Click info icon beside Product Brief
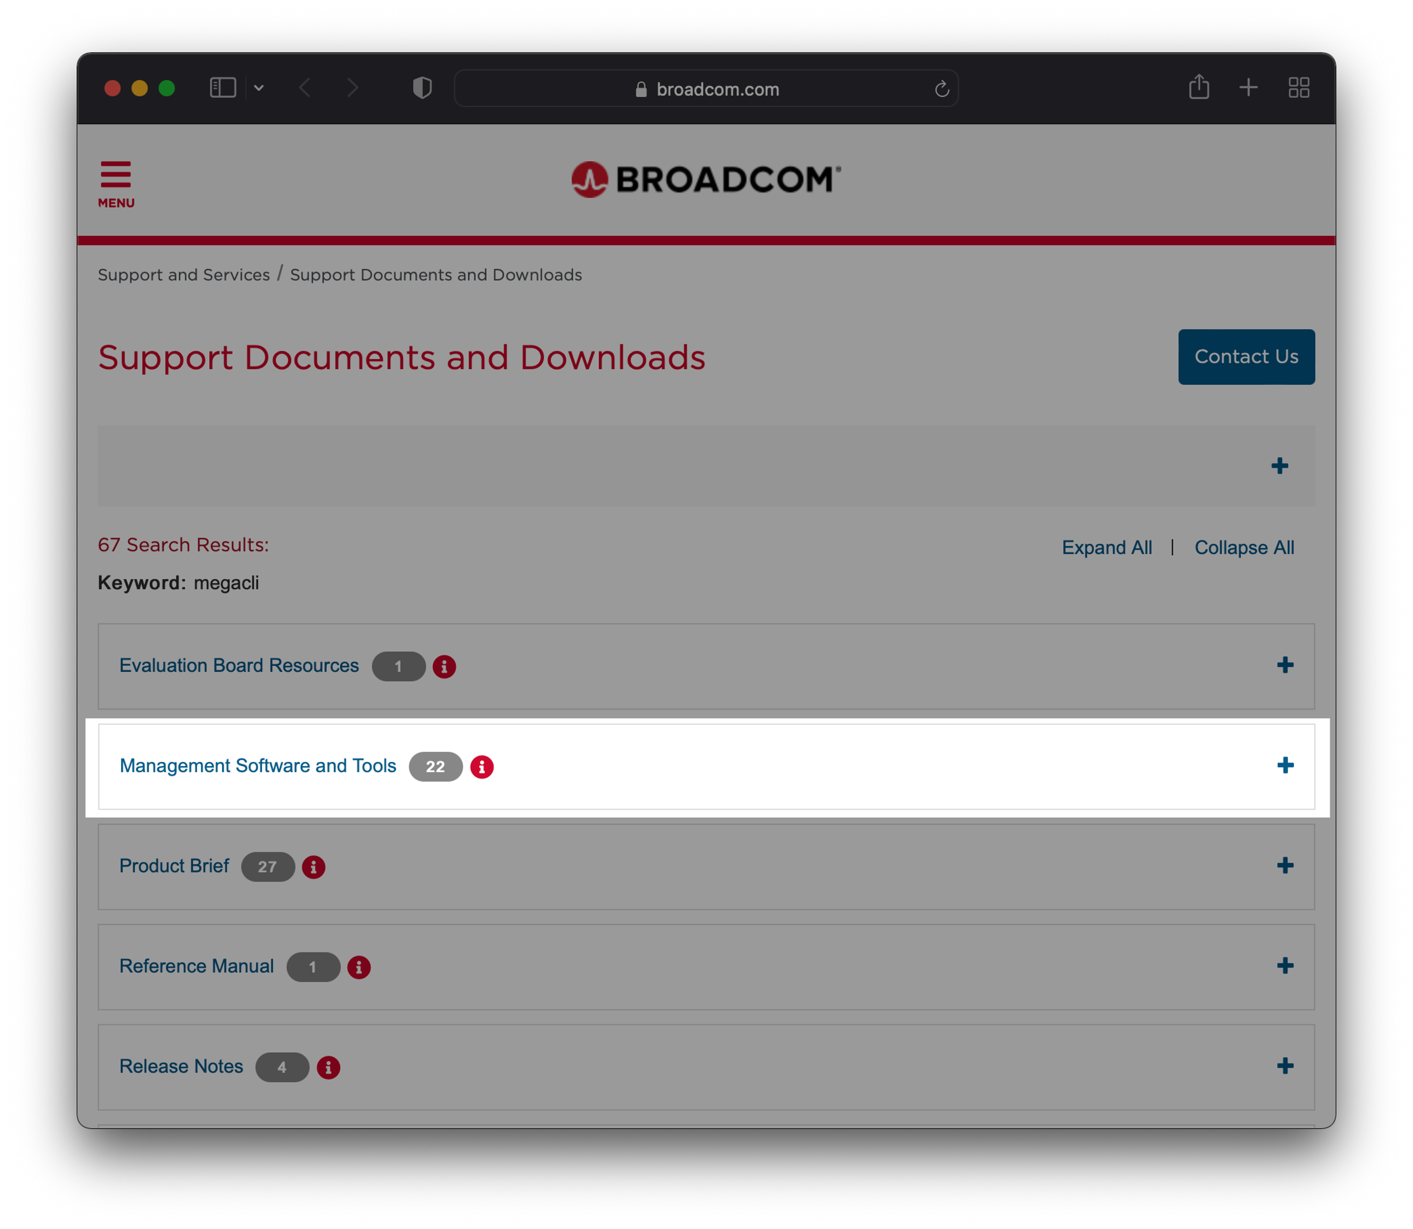This screenshot has width=1413, height=1229. [x=313, y=867]
